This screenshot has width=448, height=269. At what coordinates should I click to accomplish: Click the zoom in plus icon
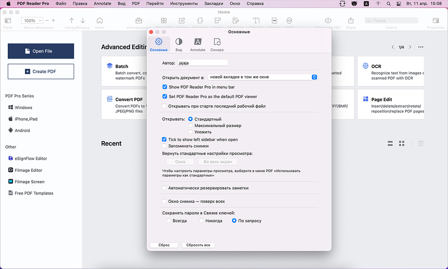pos(53,21)
